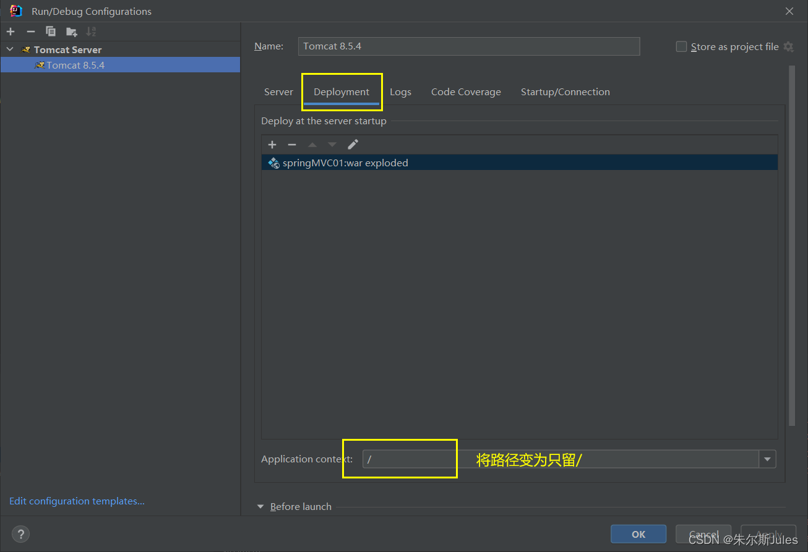Collapse the Tomcat Server tree node
Image resolution: width=808 pixels, height=552 pixels.
10,49
